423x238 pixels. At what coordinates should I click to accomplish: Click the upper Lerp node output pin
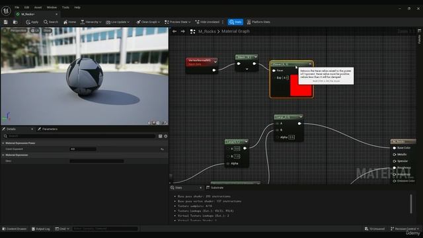[299, 124]
